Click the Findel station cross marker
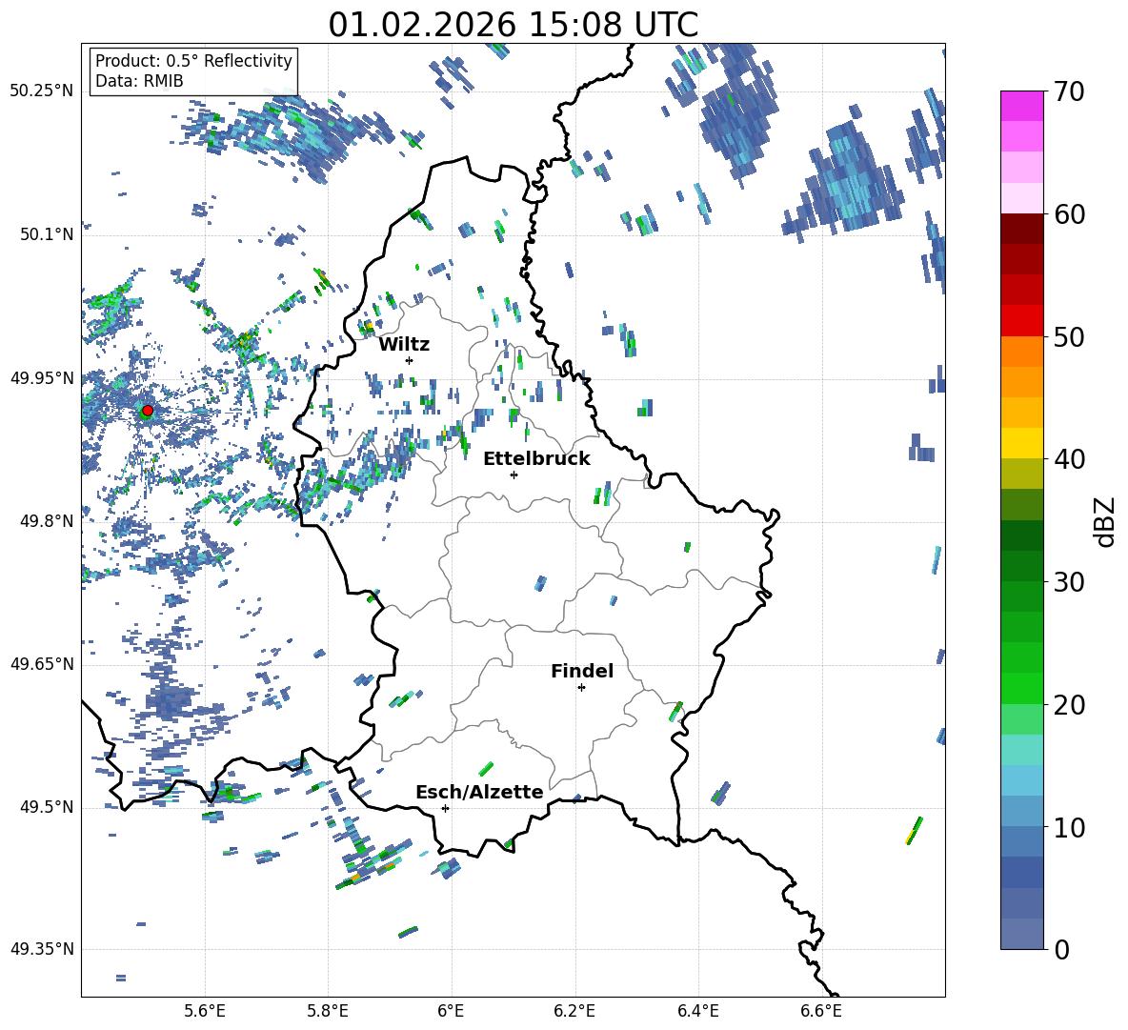The width and height of the screenshot is (1128, 1030). click(581, 688)
